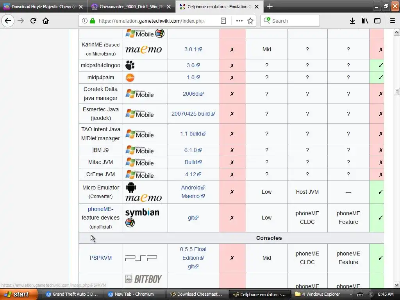Open the 4 Windows Explorer taskbar group
400x300 pixels.
[x=323, y=294]
